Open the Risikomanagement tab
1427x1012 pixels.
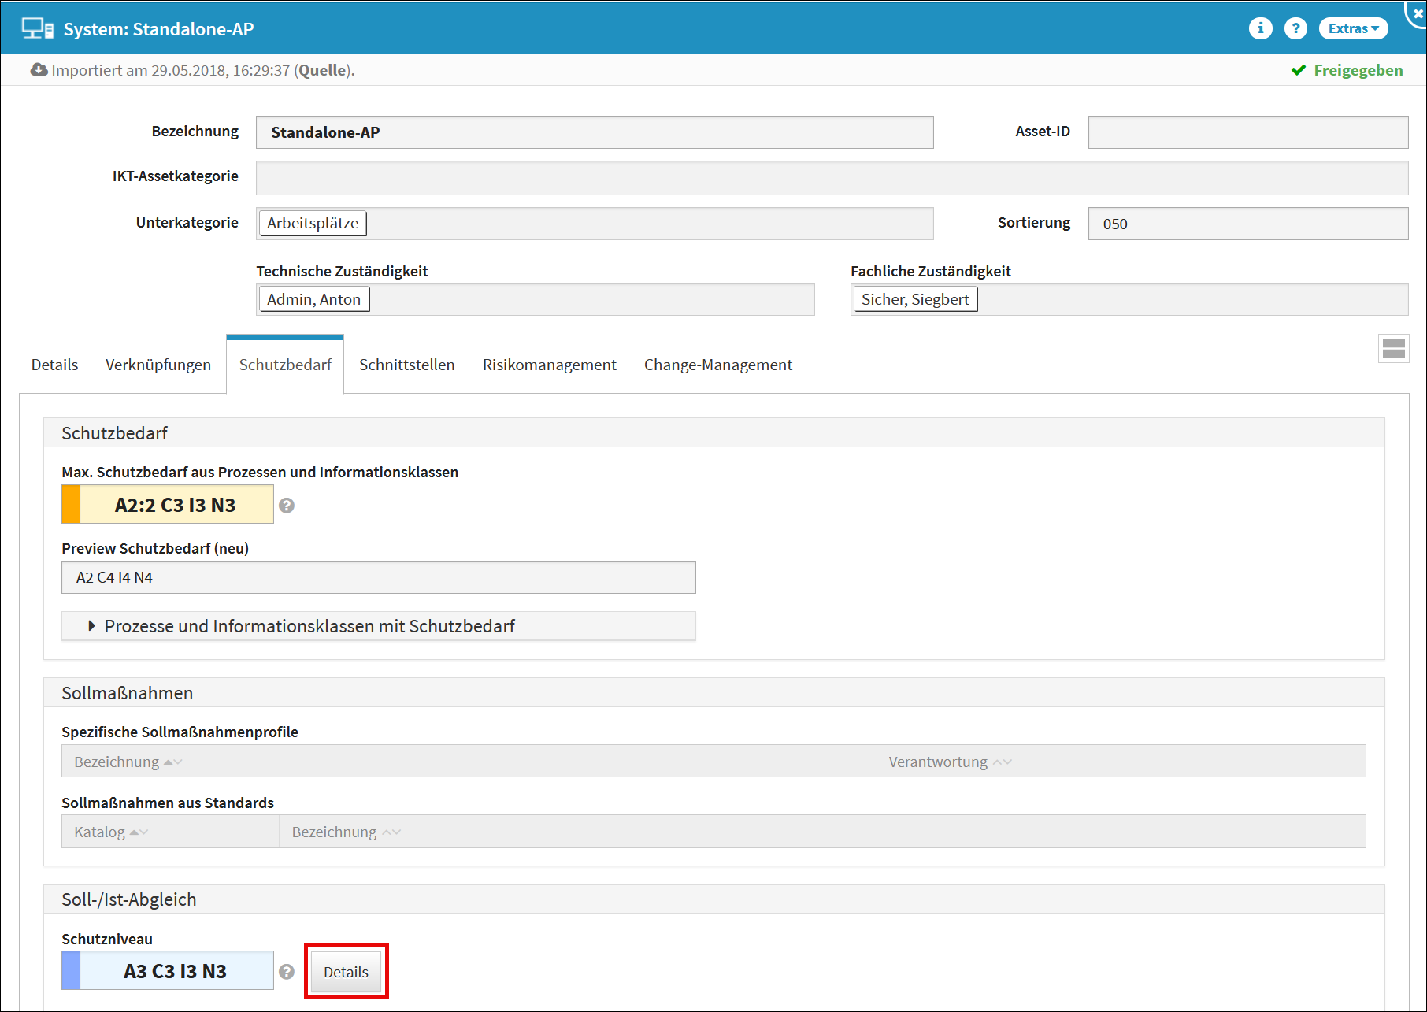pos(549,365)
